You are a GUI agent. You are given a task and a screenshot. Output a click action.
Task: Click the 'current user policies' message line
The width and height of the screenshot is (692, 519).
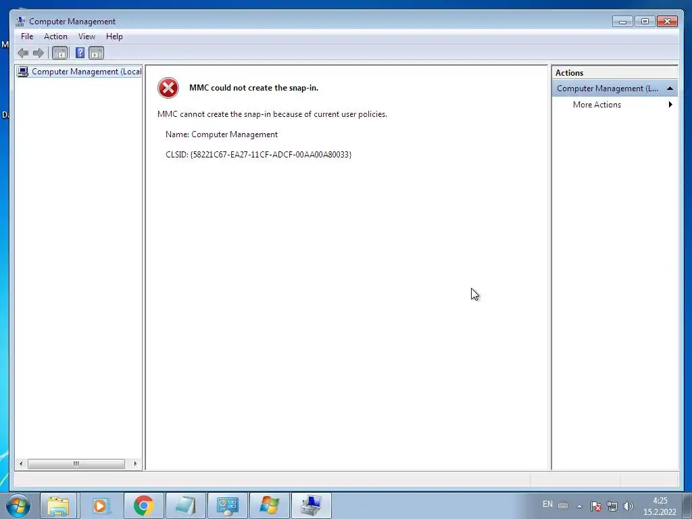(x=272, y=114)
